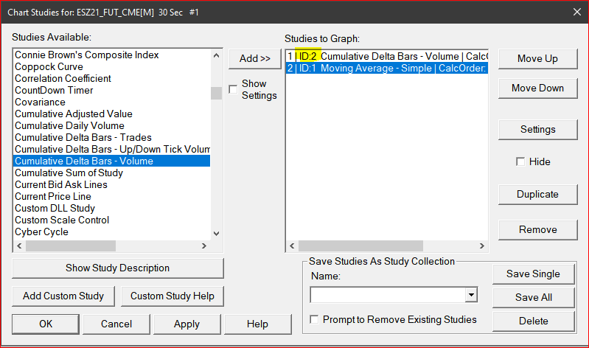Screen dimensions: 589x348
Task: Select the ID:1 Moving Average - Simple study
Action: click(x=386, y=68)
